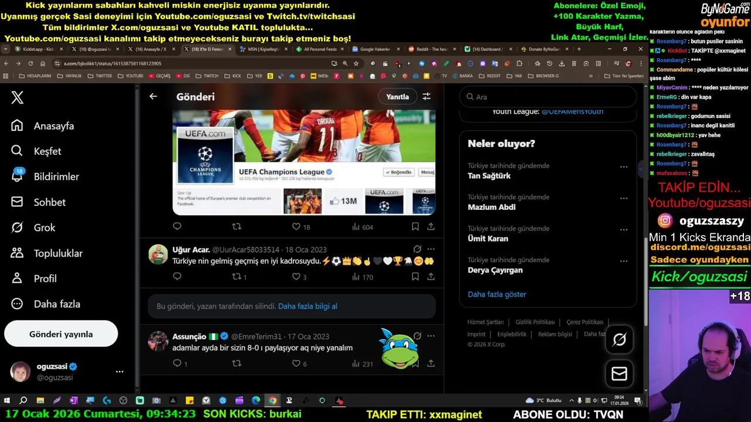751x422 pixels.
Task: Open Gizlilik Politikası footer link
Action: tap(535, 322)
